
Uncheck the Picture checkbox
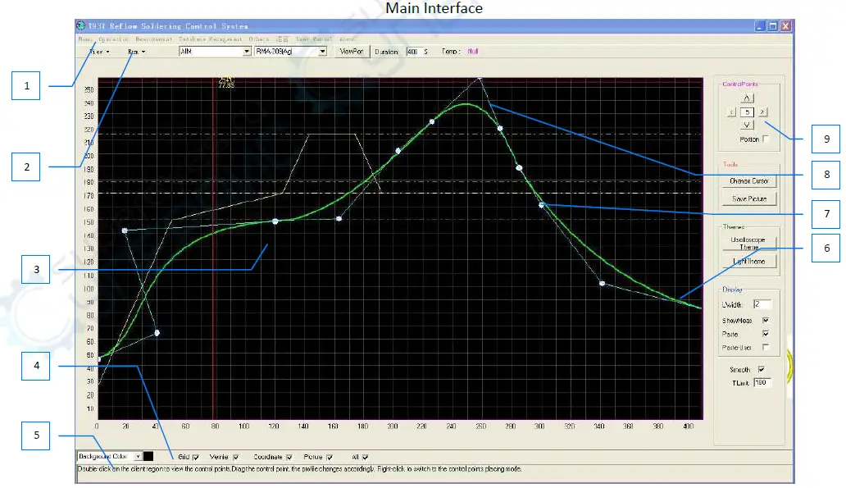click(x=329, y=457)
